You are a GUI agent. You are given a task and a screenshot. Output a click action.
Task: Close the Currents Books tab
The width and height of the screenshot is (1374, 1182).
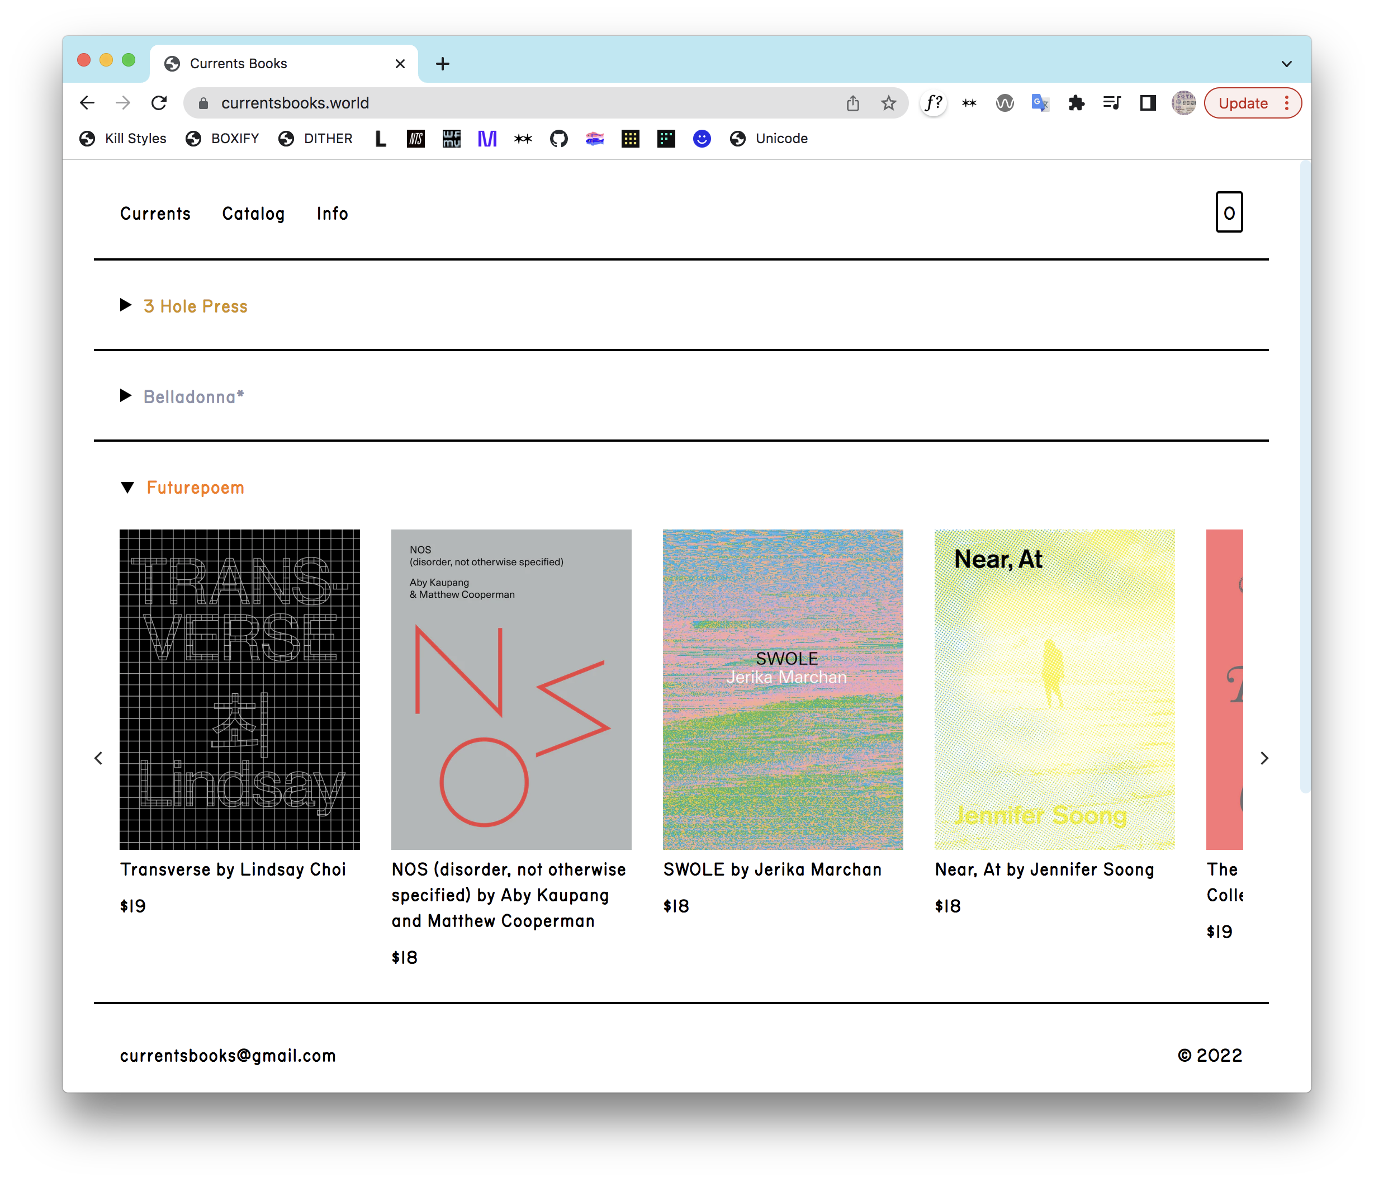[x=400, y=64]
